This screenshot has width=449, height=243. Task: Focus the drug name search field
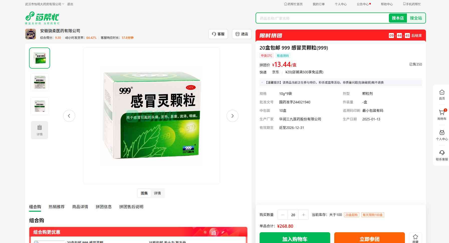point(322,18)
